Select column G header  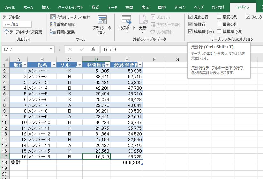point(177,59)
